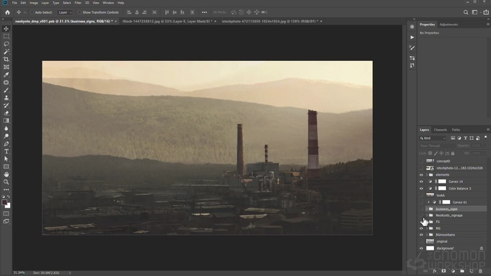Open the Auto-Select Layer dropdown
The width and height of the screenshot is (491, 276).
[x=65, y=12]
